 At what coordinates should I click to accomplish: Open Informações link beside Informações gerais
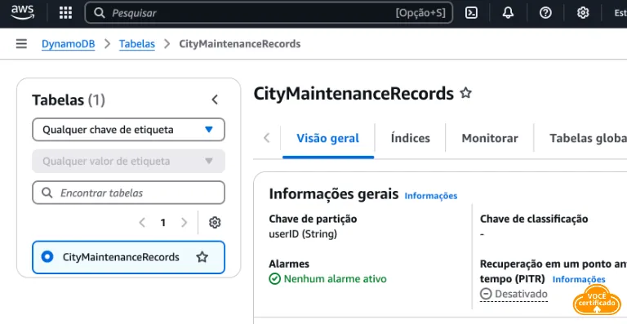(x=431, y=196)
